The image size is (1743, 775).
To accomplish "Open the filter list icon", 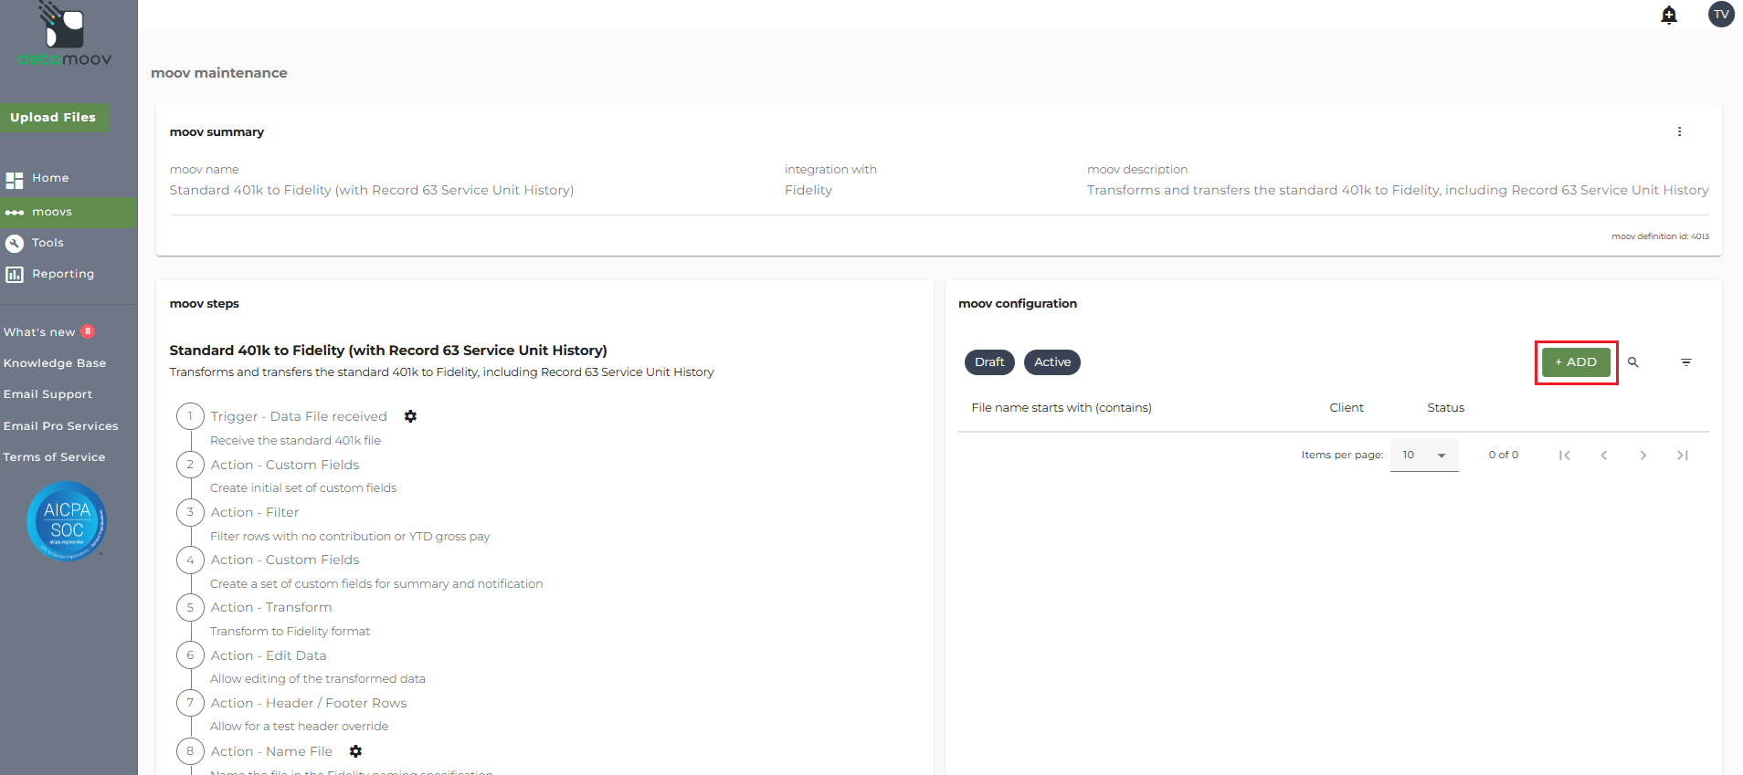I will tap(1686, 362).
